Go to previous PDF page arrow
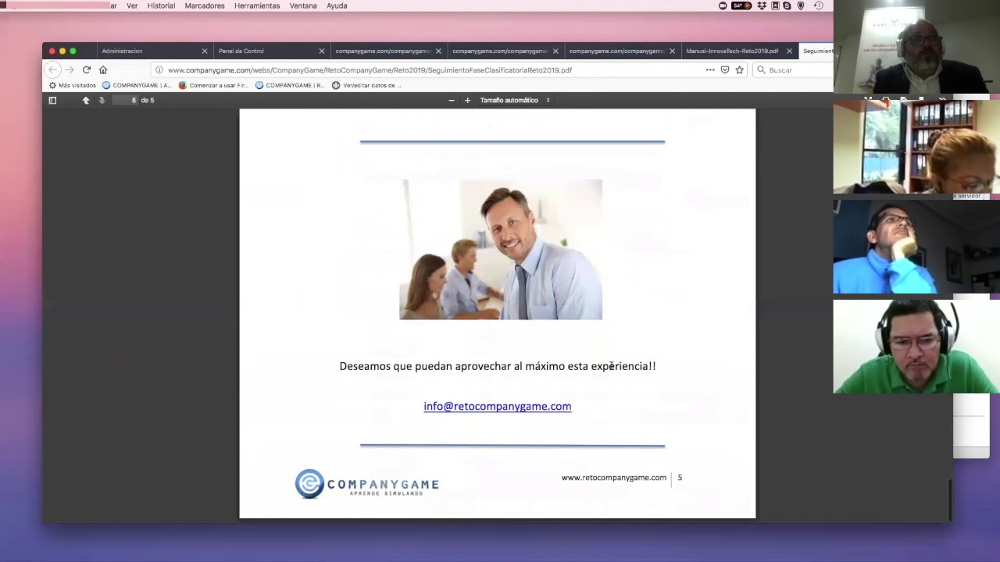The image size is (1000, 562). click(86, 100)
